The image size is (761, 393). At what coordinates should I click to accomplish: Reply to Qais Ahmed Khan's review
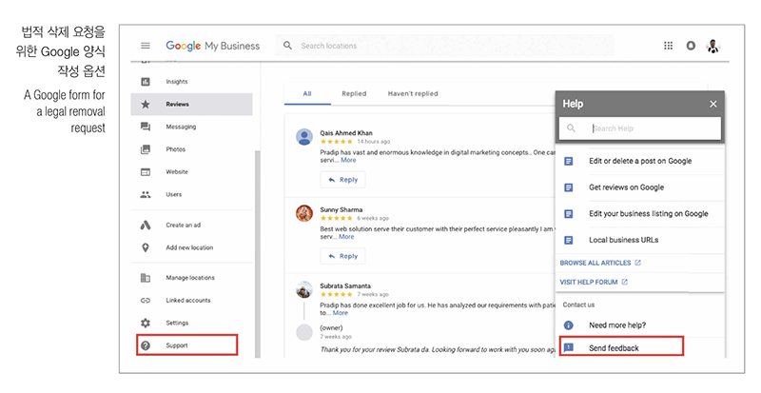342,179
